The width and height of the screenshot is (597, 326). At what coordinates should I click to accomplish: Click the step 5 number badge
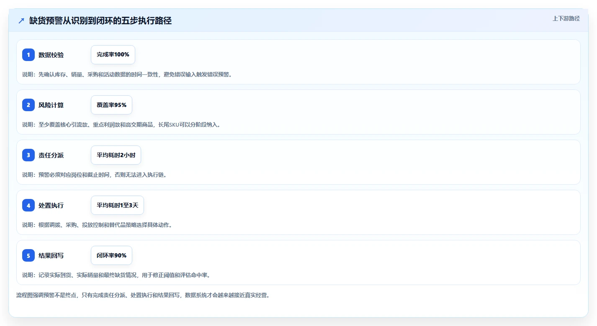point(28,255)
